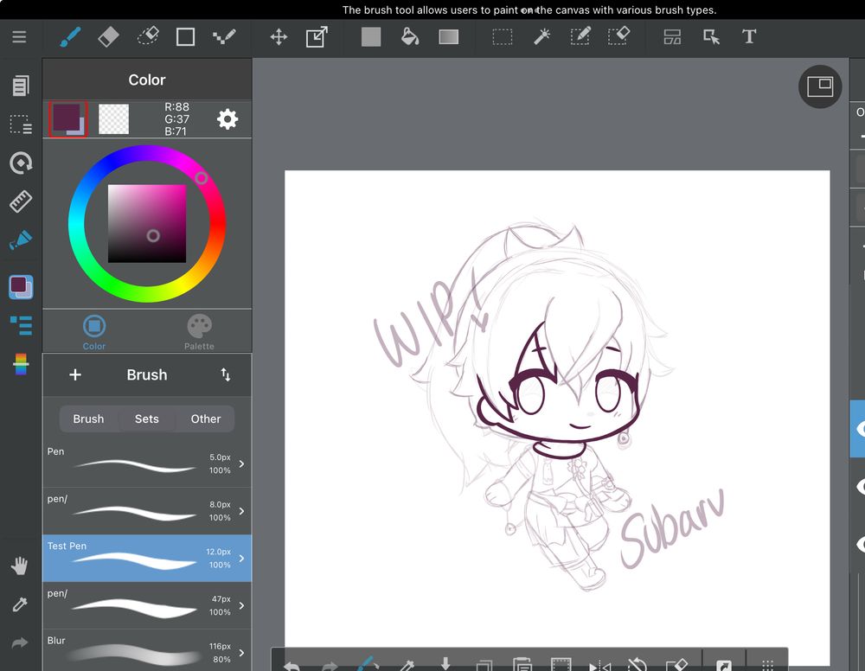
Task: Expand settings chevron for Blur brush
Action: (x=241, y=653)
